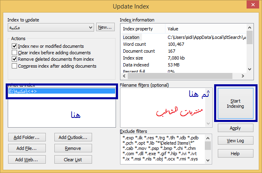The width and height of the screenshot is (262, 173).
Task: Enable Clear index before adding documents
Action: pos(15,53)
